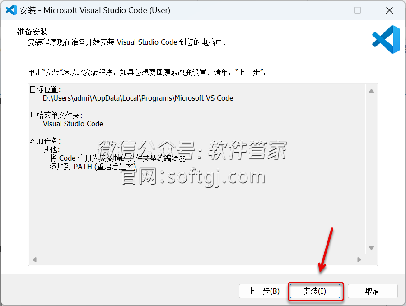Go back with 上一步(B) button

pos(264,291)
